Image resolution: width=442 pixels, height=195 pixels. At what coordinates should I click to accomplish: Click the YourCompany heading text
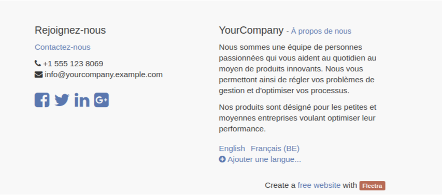[251, 30]
